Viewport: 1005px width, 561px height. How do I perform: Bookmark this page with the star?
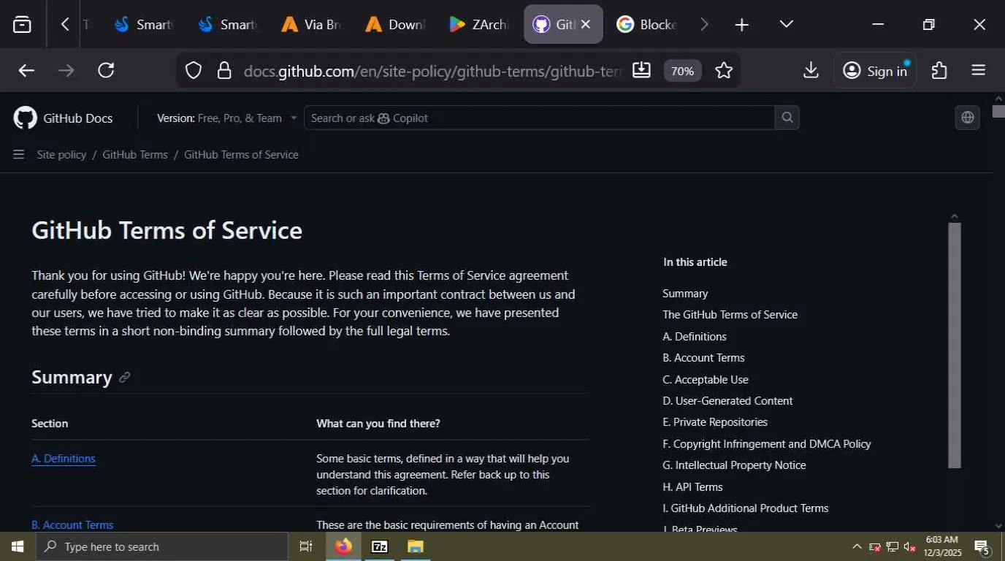[x=724, y=70]
